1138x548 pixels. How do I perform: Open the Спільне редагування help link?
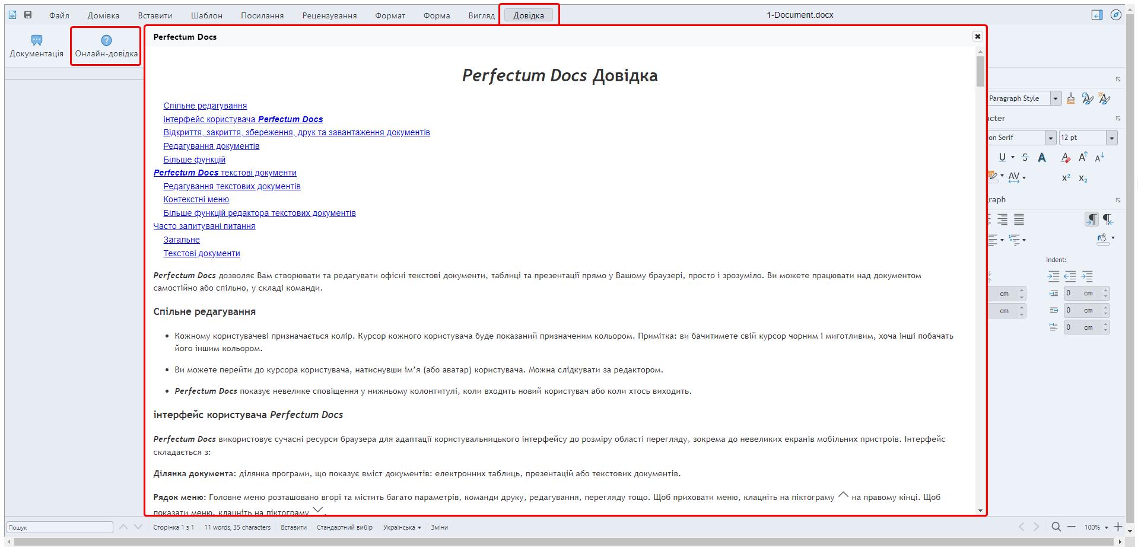pos(205,106)
